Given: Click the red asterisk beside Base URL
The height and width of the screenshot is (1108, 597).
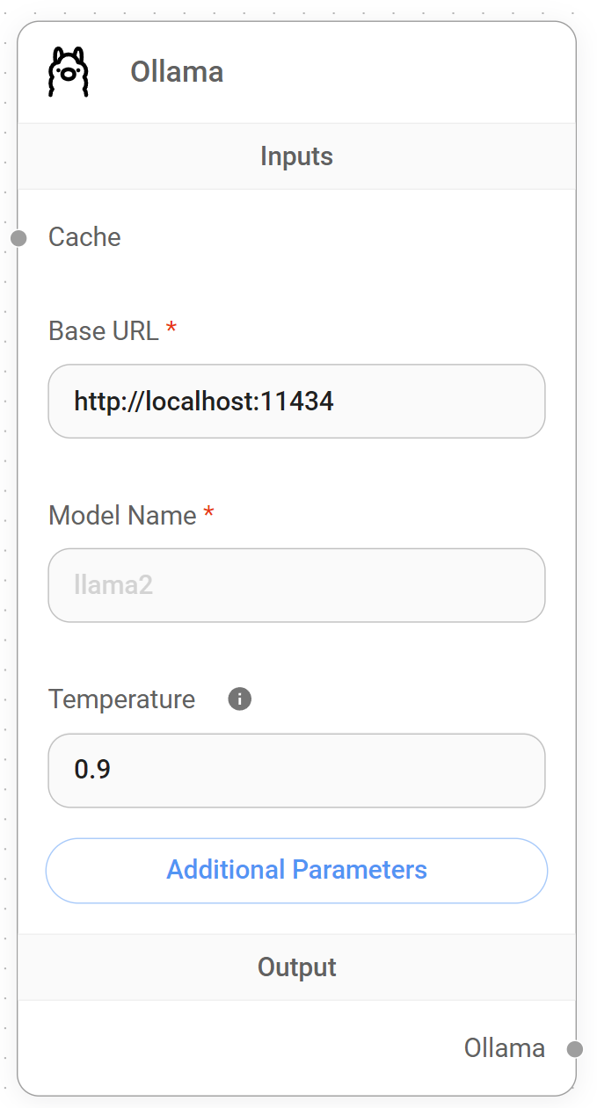Looking at the screenshot, I should point(171,330).
